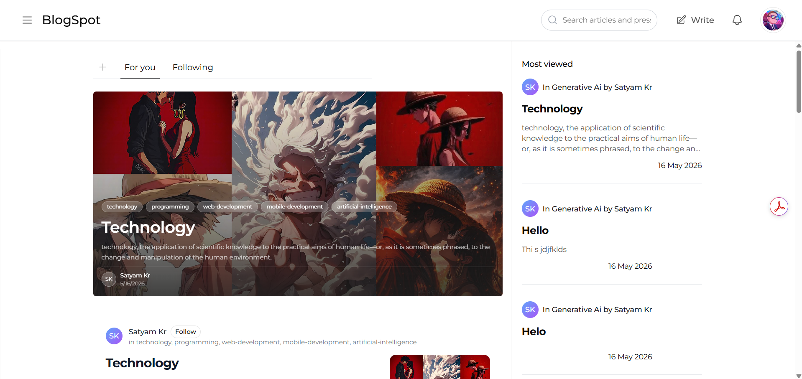Click the date under Technology in Most viewed
The width and height of the screenshot is (802, 379).
tap(680, 165)
